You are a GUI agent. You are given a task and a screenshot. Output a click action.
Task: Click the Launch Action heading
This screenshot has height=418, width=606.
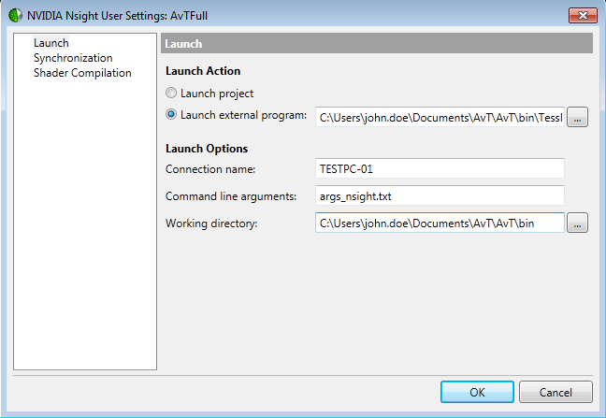pyautogui.click(x=203, y=71)
